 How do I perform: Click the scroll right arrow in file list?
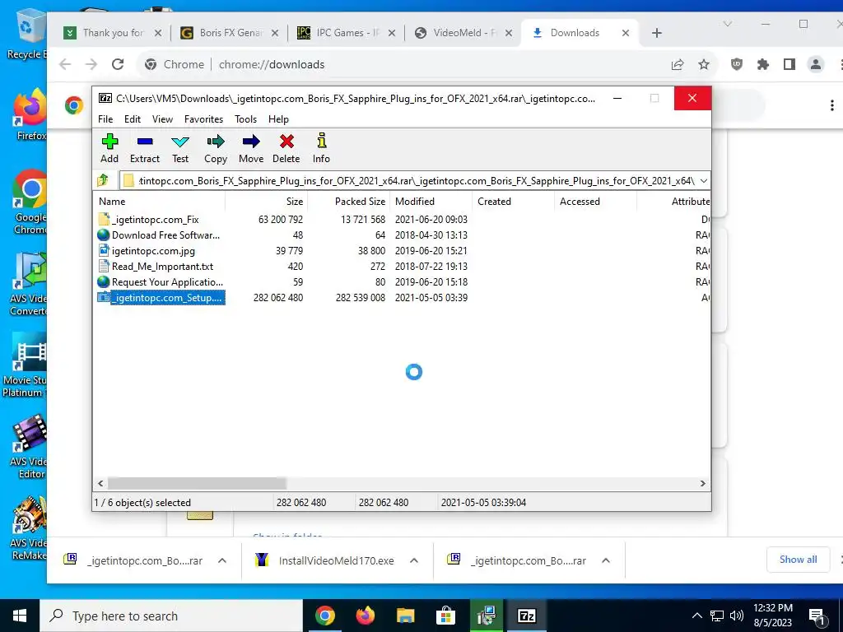pos(702,483)
